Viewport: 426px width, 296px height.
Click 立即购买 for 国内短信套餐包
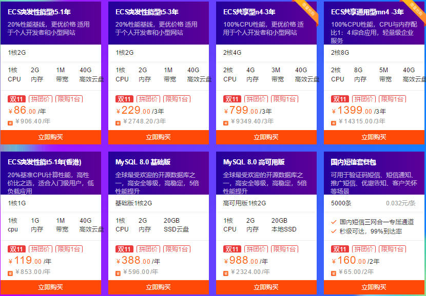(x=375, y=287)
